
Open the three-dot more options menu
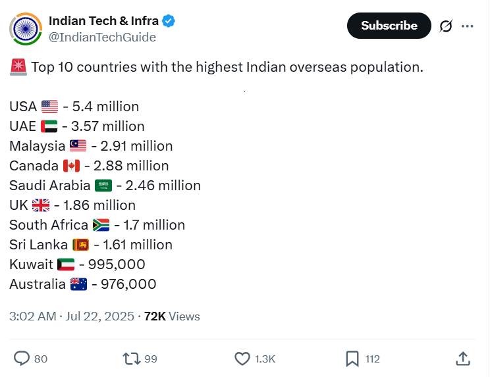(467, 26)
